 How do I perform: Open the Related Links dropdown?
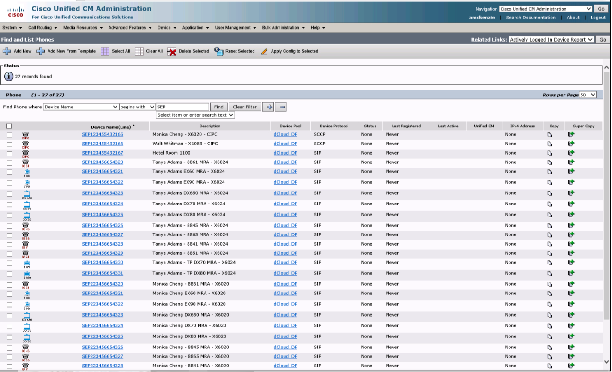[551, 40]
